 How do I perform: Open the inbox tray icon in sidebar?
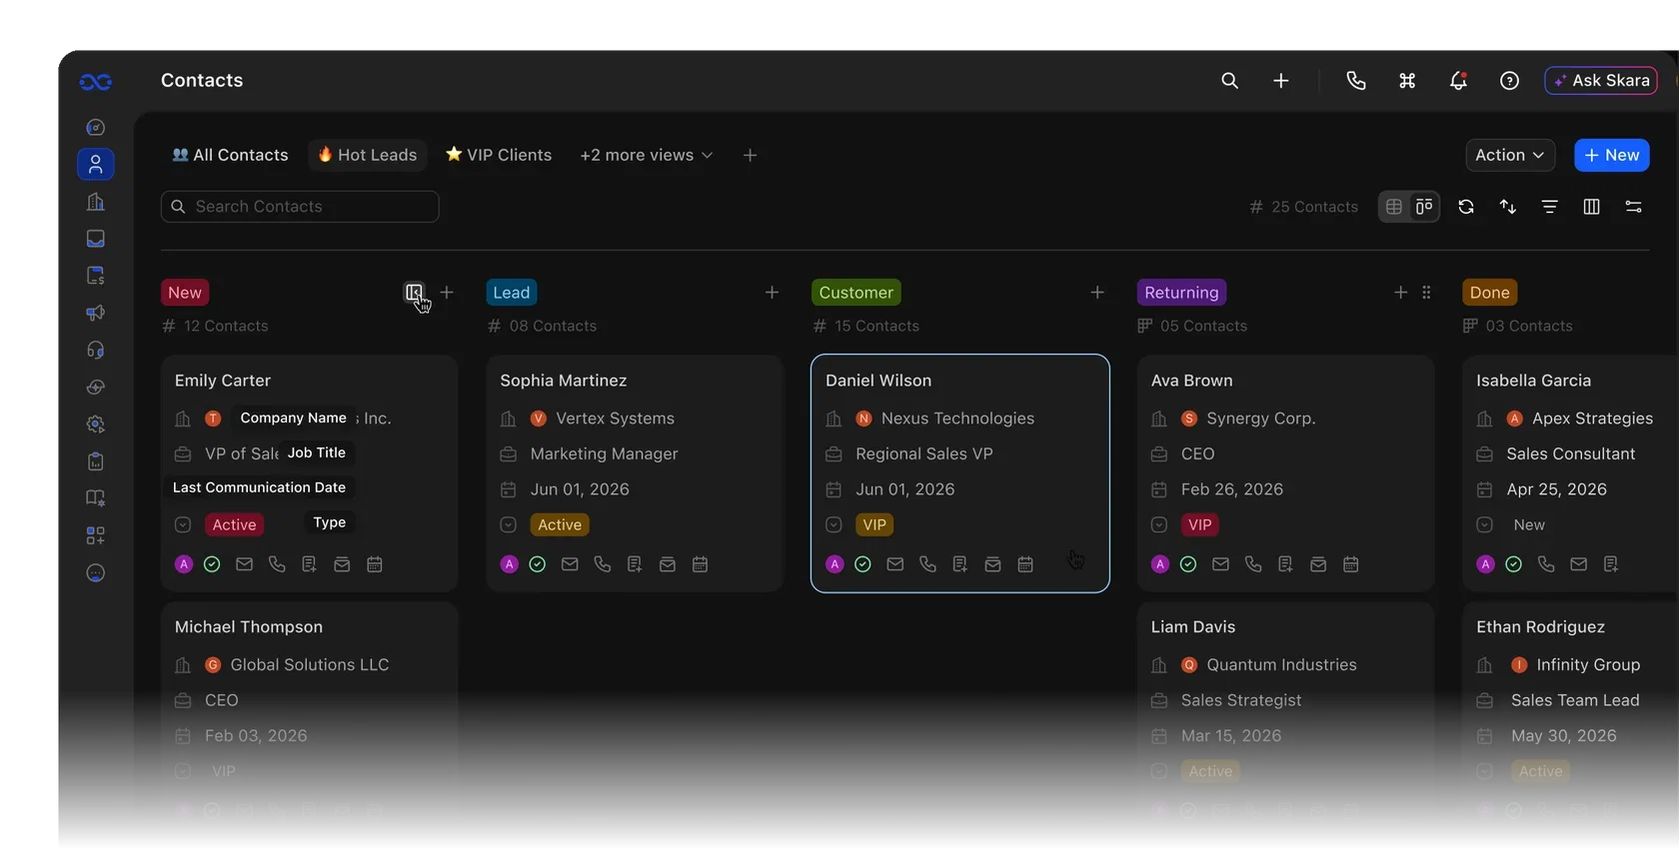tap(96, 239)
